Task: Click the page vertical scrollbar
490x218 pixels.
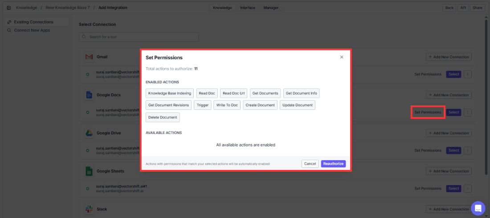Action: 486,97
